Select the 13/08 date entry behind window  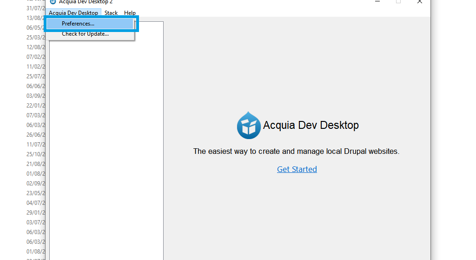pos(35,18)
